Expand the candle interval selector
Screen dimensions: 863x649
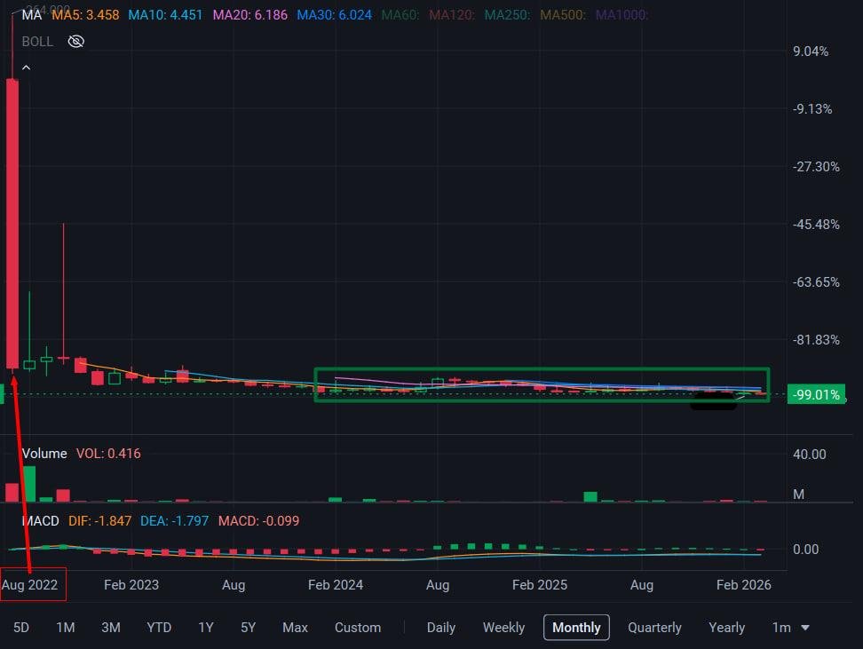[x=790, y=628]
